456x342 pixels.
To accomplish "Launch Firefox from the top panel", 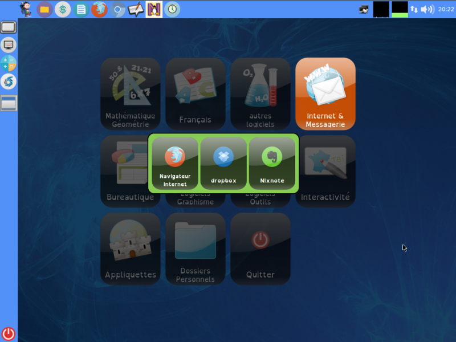I will [99, 9].
